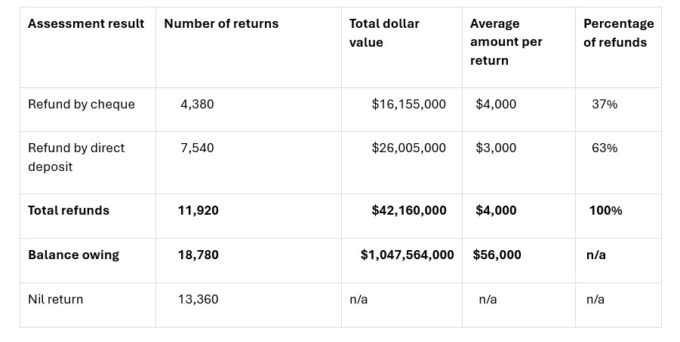This screenshot has width=680, height=342.
Task: Click the 4,380 returns cell
Action: point(197,105)
